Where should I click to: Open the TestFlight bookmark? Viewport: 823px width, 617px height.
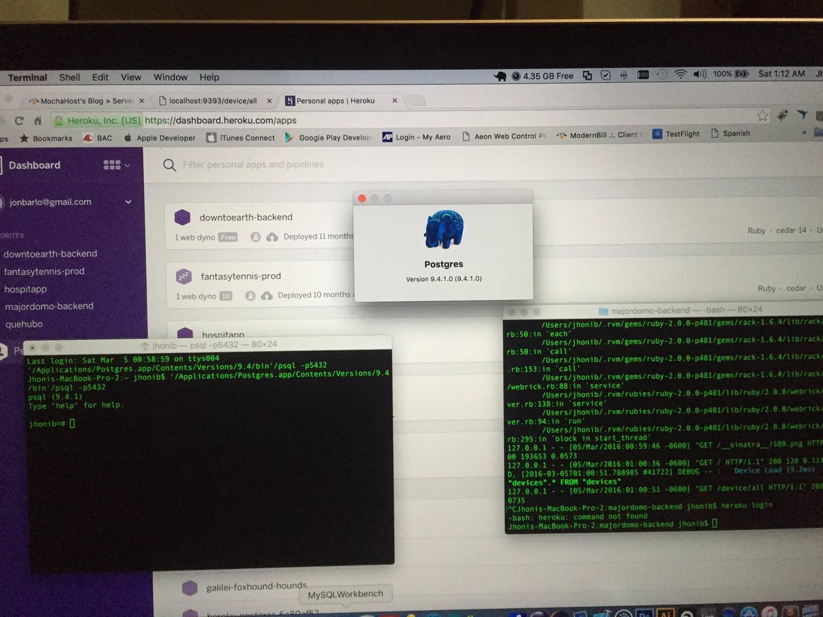[x=676, y=134]
